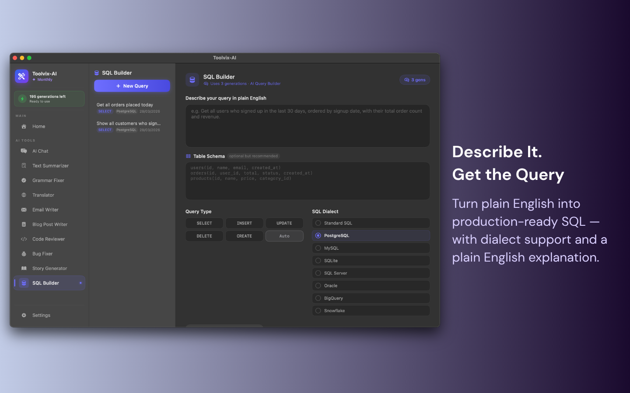Screen dimensions: 630x393
Task: Click the lightning bolt generations icon
Action: point(22,99)
